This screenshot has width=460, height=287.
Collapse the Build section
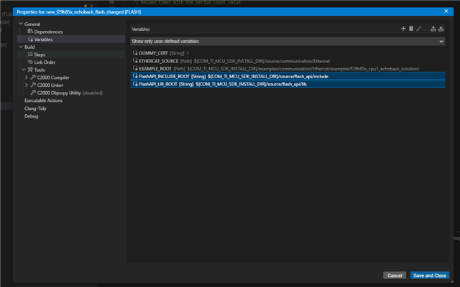[21, 47]
